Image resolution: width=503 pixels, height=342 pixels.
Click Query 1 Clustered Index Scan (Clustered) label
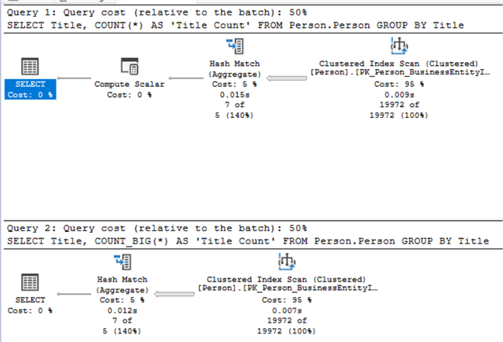pyautogui.click(x=398, y=64)
